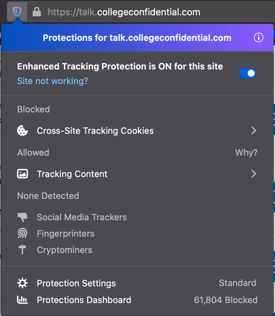Click the hammer icon for Cryptominers
The height and width of the screenshot is (316, 275).
pyautogui.click(x=22, y=250)
